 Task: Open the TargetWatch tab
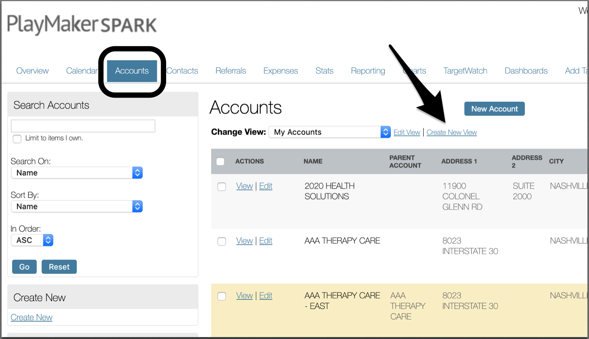pos(465,71)
